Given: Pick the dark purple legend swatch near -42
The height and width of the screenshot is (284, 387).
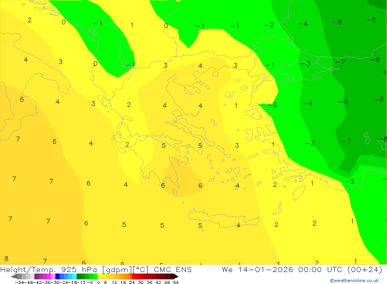Looking at the screenshot, I should tap(36, 276).
